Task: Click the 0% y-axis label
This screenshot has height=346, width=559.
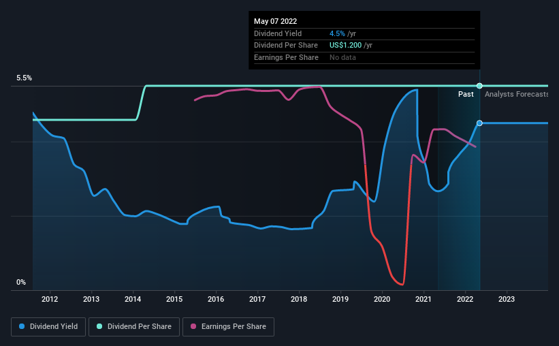Action: [x=21, y=282]
